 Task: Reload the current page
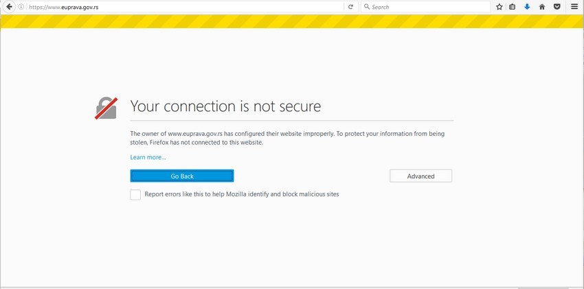tap(350, 7)
